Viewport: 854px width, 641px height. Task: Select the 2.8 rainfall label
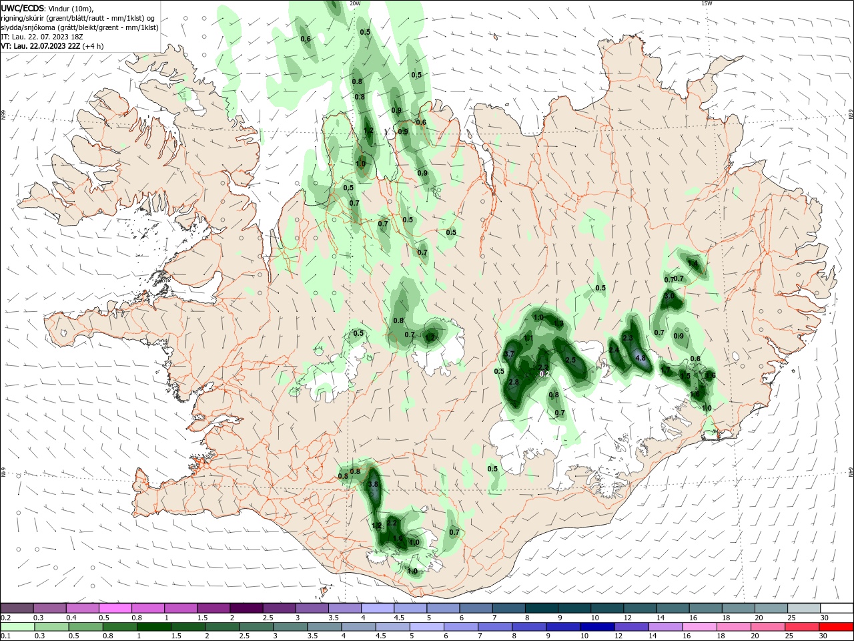(x=514, y=382)
